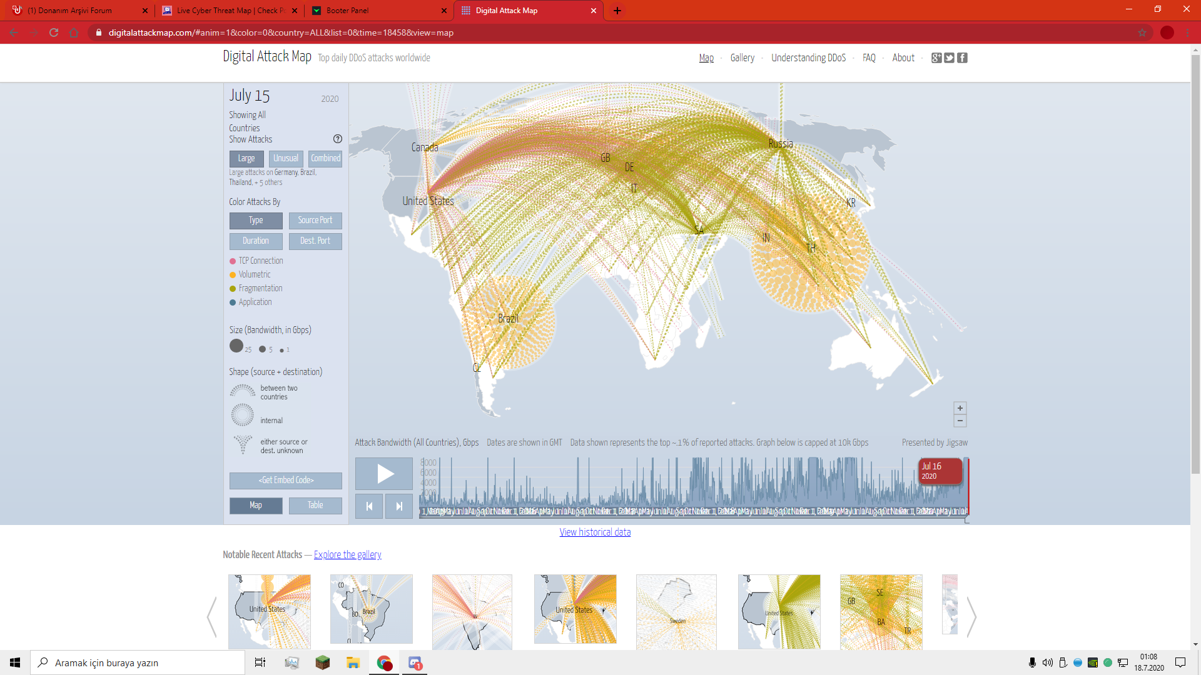Step to previous day in timeline
Screen dimensions: 1201x675
click(x=369, y=506)
